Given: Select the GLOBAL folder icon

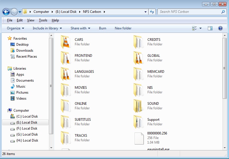Looking at the screenshot, I should pyautogui.click(x=138, y=58).
